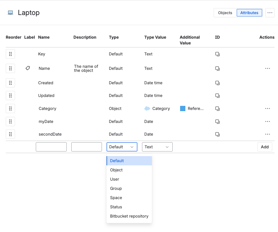
Task: Click the 'Updated' attribute name
Action: (46, 96)
